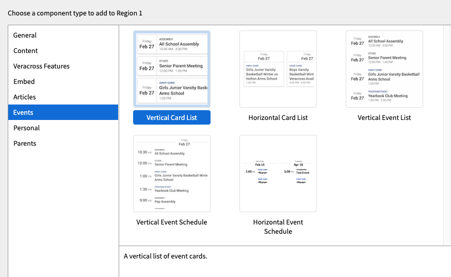Open the Personal category
This screenshot has width=451, height=277.
26,128
